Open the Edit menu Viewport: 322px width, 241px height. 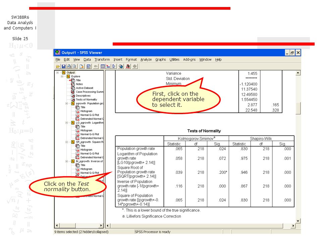66,60
